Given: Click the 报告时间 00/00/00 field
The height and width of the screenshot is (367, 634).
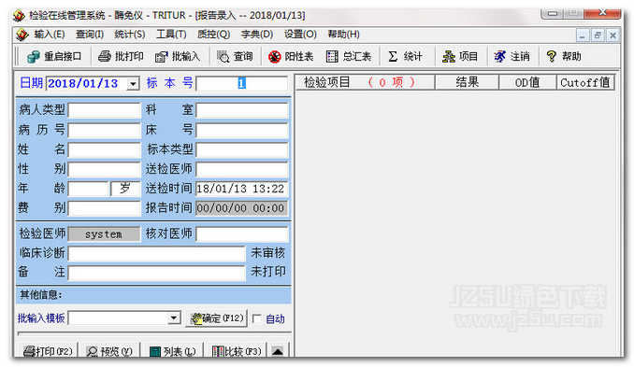Looking at the screenshot, I should point(242,208).
